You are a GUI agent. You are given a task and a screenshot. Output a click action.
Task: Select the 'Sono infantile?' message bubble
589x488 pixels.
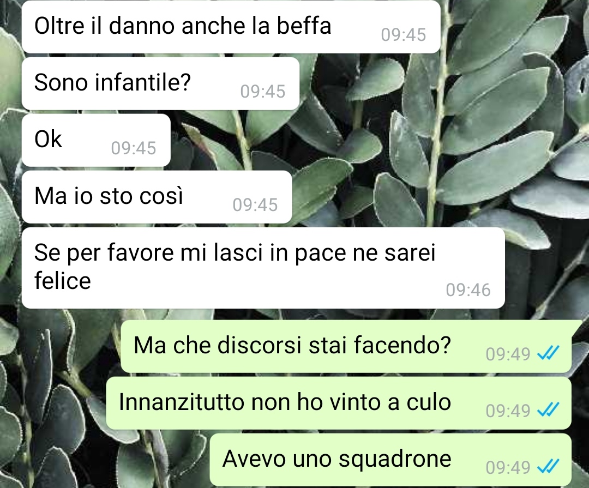pos(160,83)
